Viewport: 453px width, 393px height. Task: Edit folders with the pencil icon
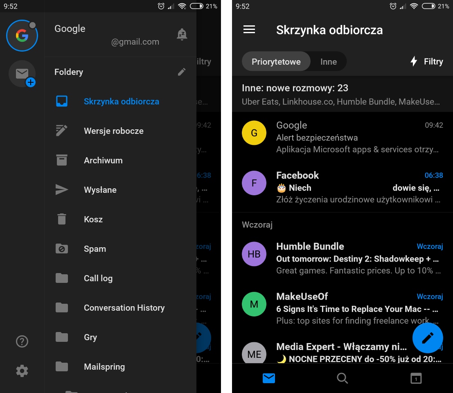point(182,72)
